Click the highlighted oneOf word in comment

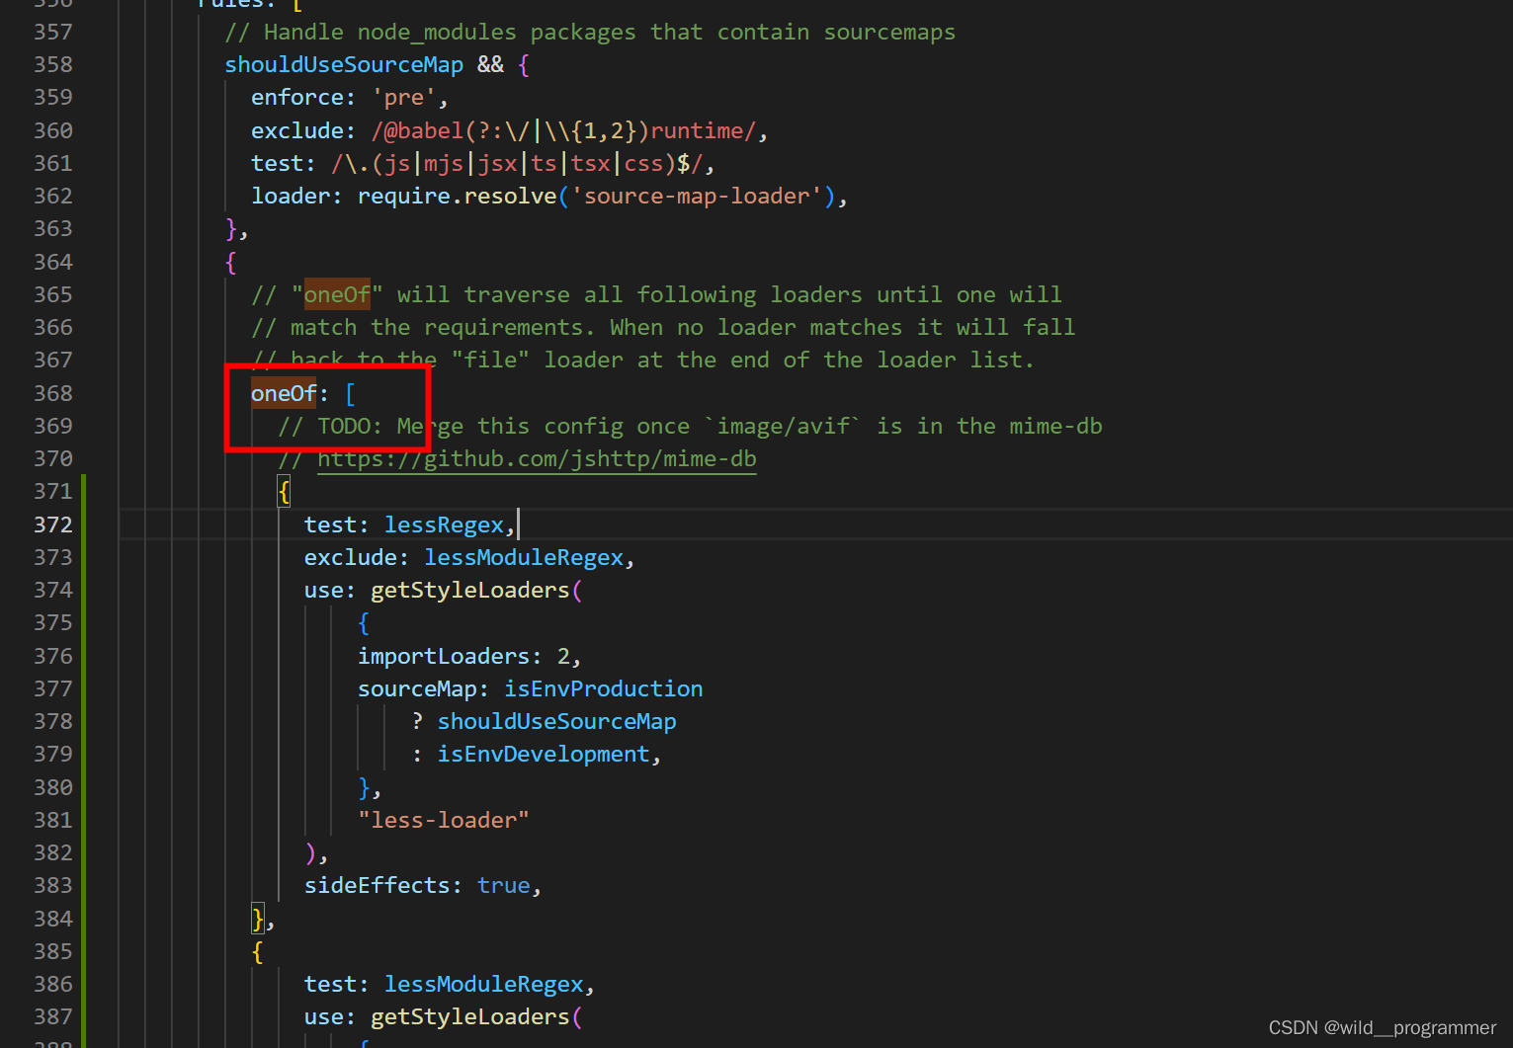[337, 294]
